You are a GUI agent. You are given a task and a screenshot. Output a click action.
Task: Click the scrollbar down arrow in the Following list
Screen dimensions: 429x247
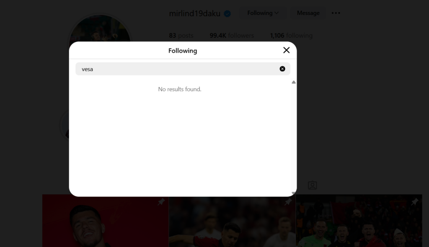(x=294, y=193)
